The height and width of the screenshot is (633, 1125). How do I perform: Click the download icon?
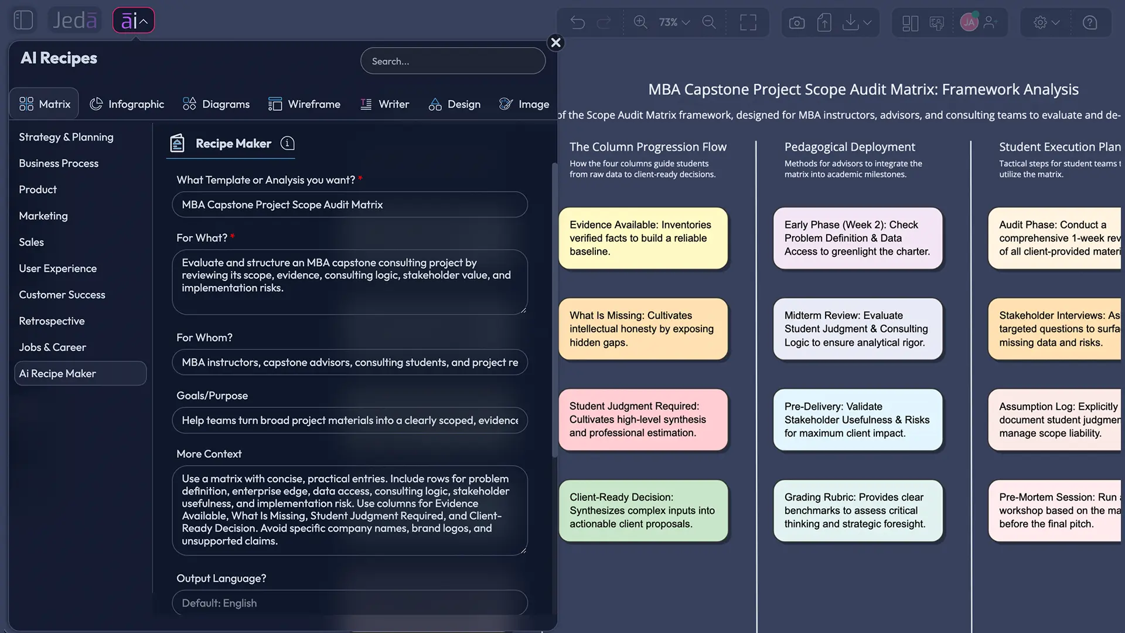tap(850, 22)
